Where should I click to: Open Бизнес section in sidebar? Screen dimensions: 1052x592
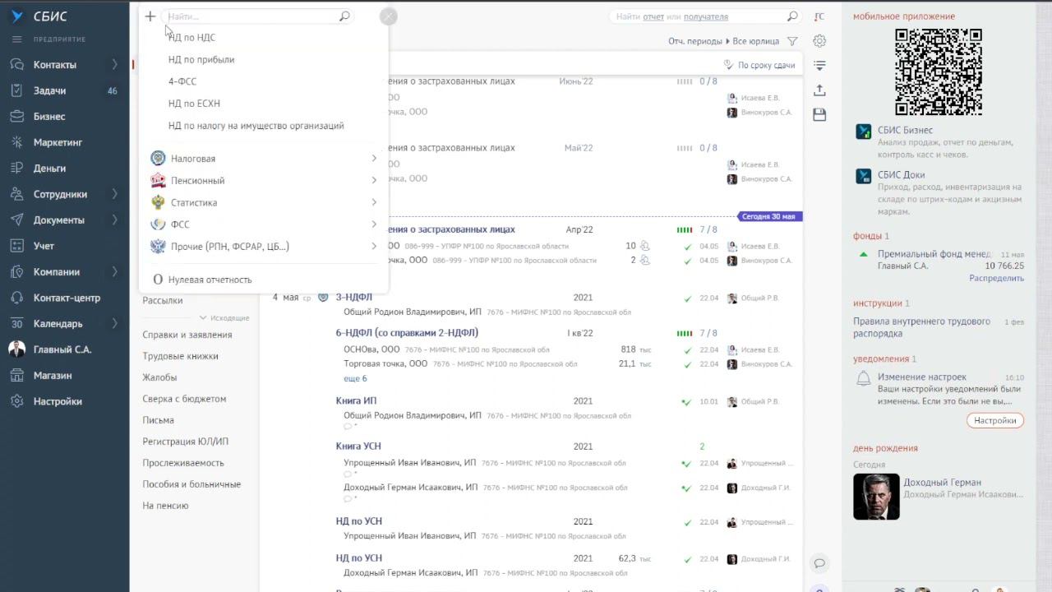click(x=49, y=117)
